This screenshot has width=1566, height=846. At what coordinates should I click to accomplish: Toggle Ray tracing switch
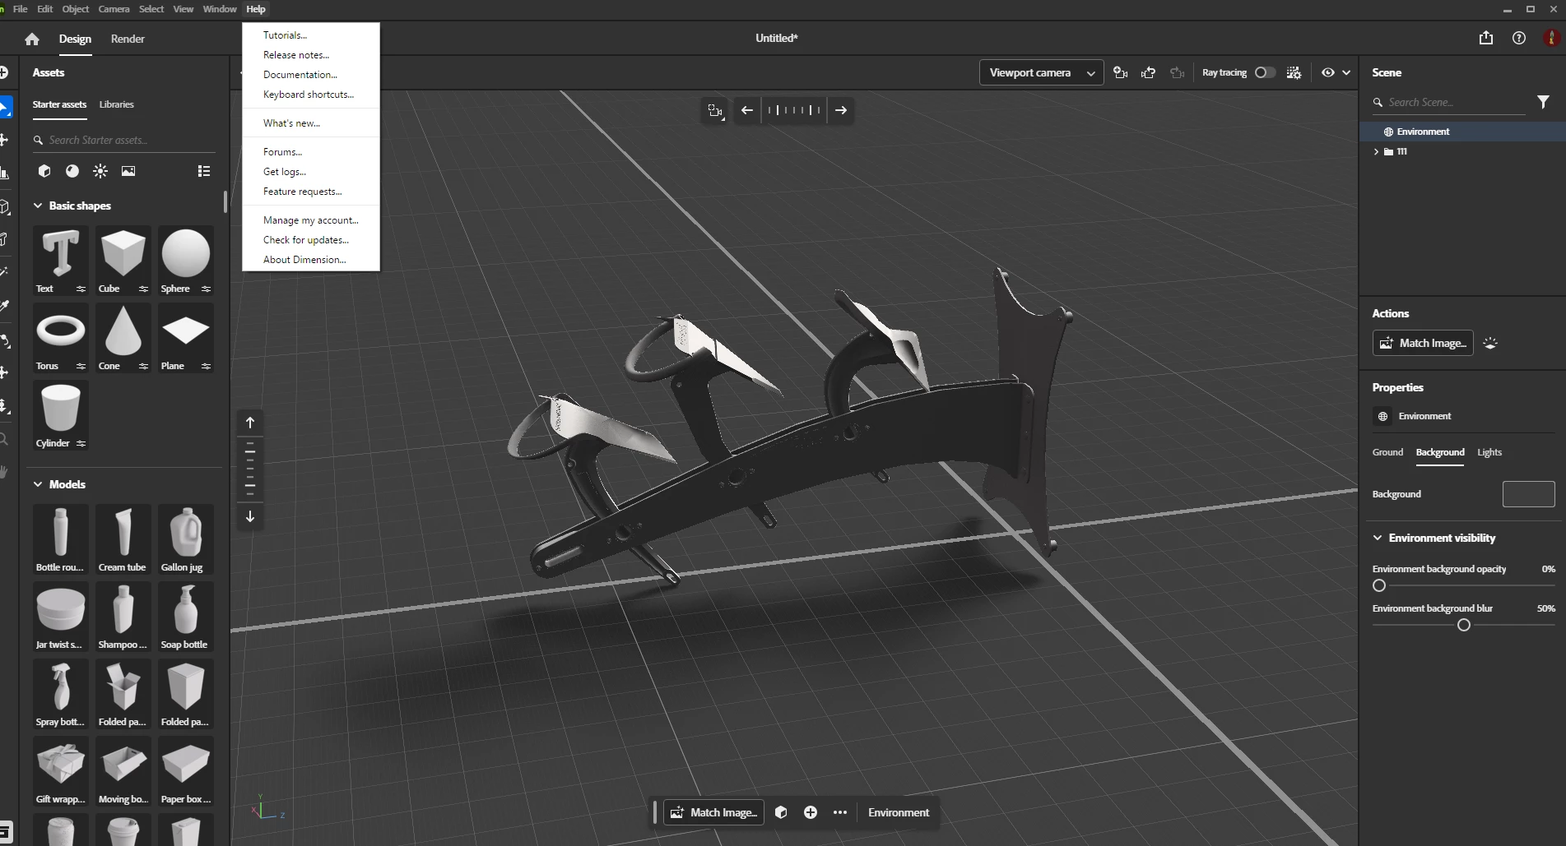tap(1265, 72)
